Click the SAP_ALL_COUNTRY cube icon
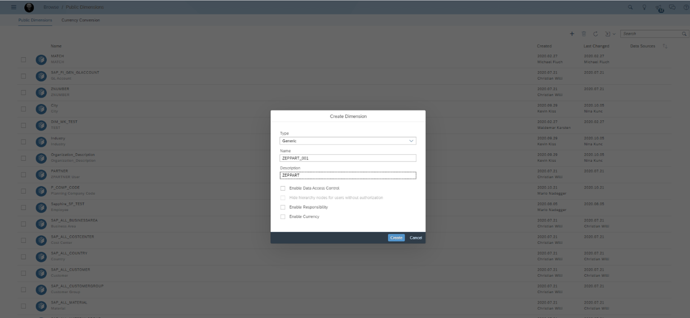This screenshot has height=318, width=690. click(41, 256)
